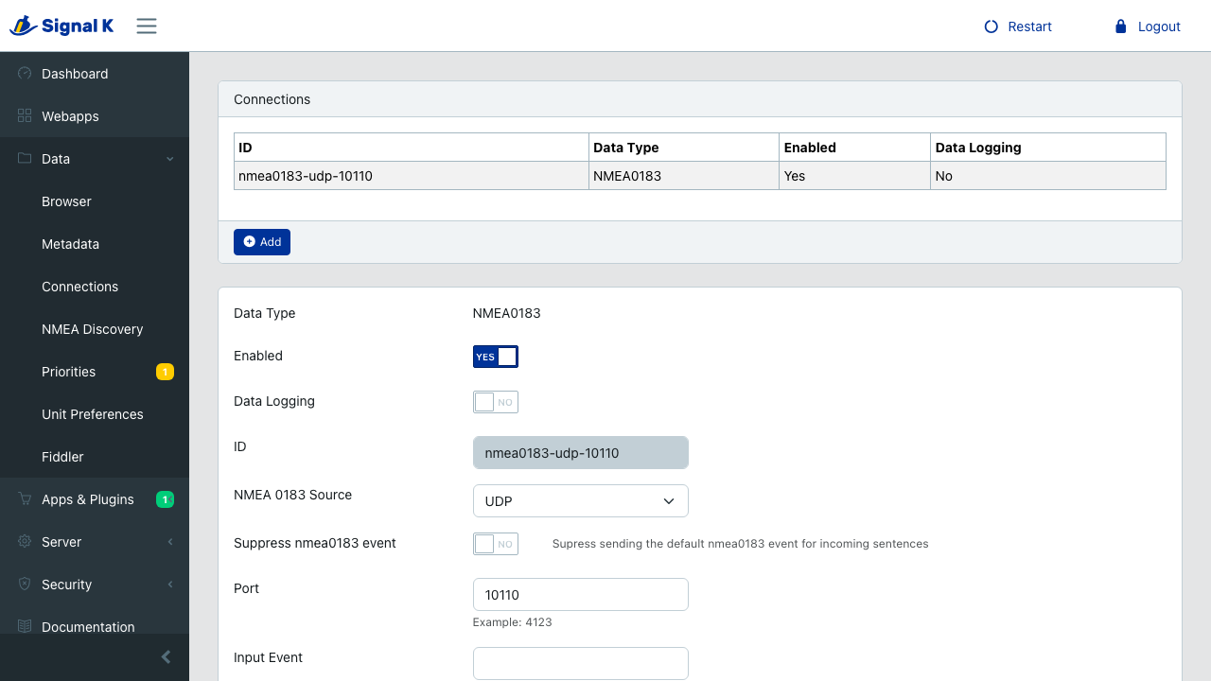Click the Example: 4123 hint text
The width and height of the screenshot is (1211, 681).
click(513, 622)
